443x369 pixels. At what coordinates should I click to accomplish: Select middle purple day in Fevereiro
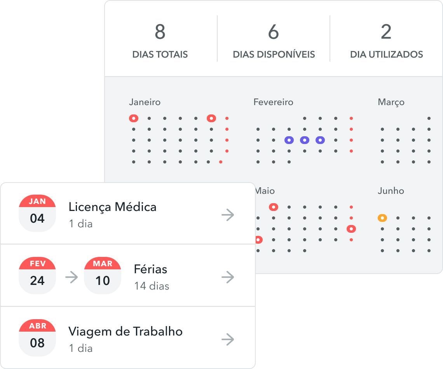coord(305,140)
